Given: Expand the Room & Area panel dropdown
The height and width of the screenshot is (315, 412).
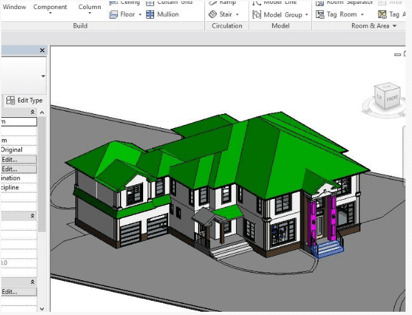Looking at the screenshot, I should [394, 26].
